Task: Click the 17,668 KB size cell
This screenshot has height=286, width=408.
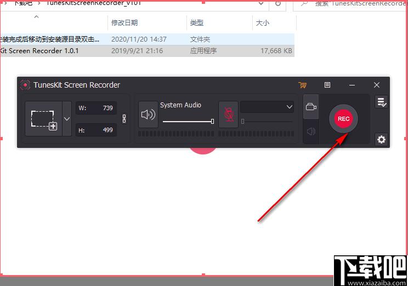Action: [276, 51]
